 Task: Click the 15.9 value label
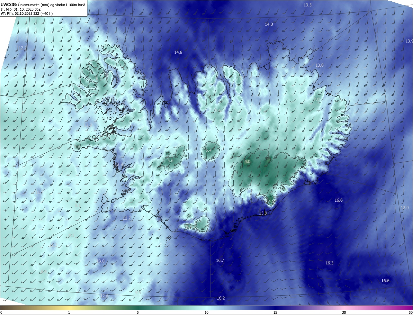[x=263, y=213]
